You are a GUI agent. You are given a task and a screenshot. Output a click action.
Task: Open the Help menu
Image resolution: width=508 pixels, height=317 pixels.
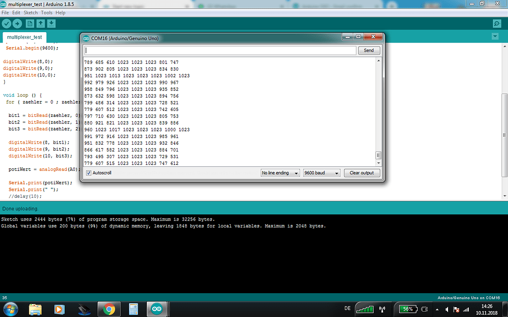pos(60,12)
